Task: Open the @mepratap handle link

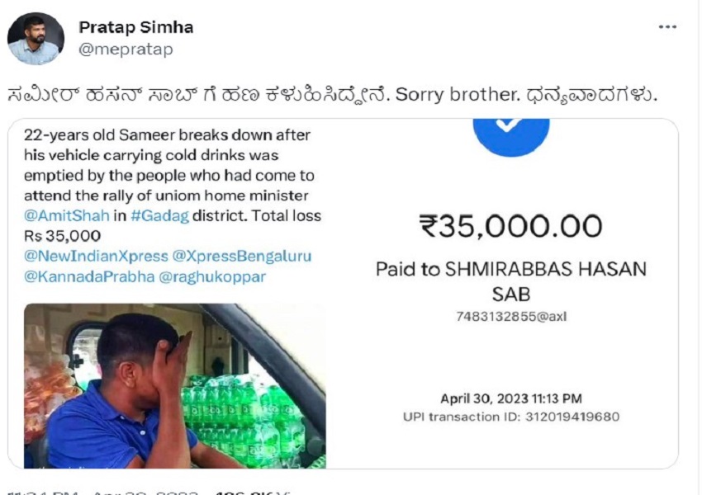Action: [126, 49]
